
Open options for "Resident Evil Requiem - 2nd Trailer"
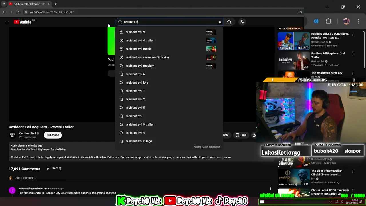click(x=353, y=54)
